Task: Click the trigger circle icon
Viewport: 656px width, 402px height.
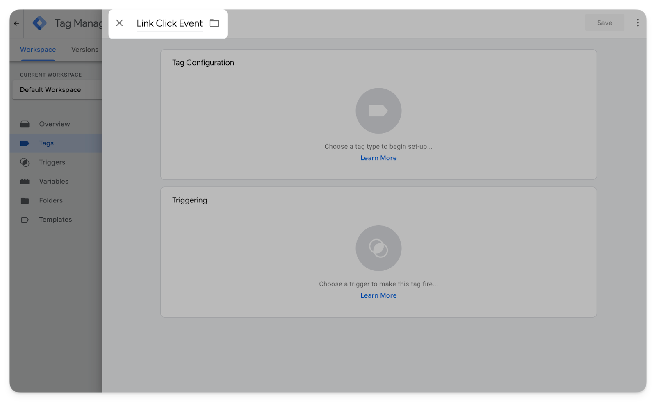Action: [x=378, y=248]
